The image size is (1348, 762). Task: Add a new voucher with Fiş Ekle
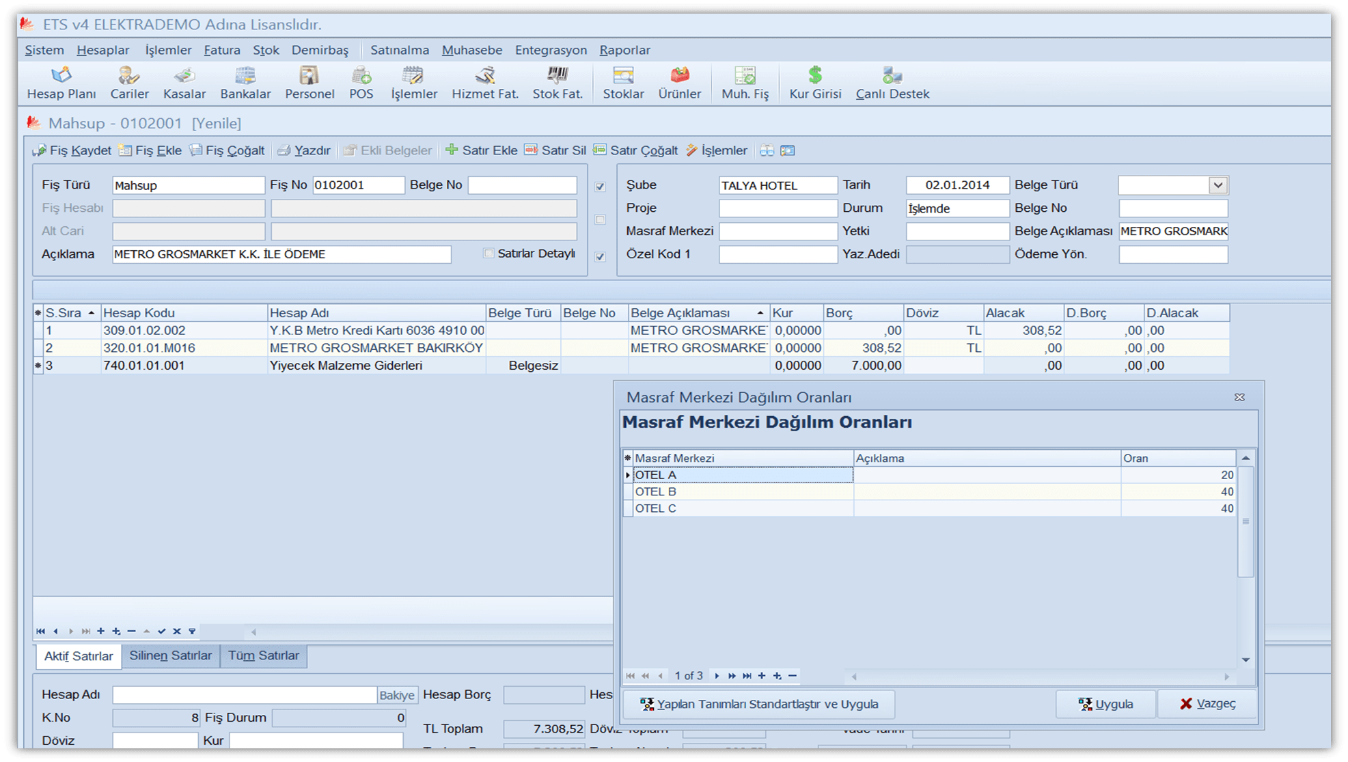click(150, 150)
